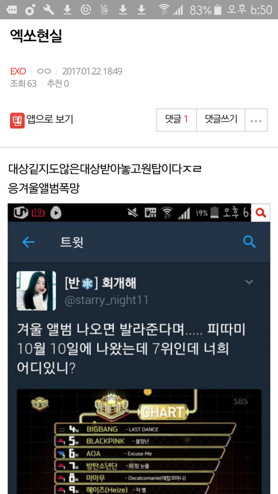This screenshot has width=278, height=494.
Task: Tap the blue search icon in tweet header
Action: (250, 242)
